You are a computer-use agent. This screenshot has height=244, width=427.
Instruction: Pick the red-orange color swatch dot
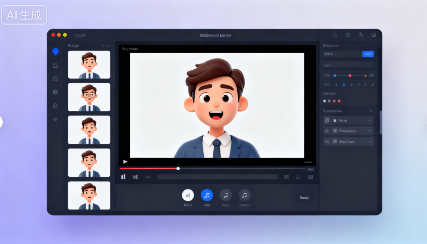(x=339, y=101)
